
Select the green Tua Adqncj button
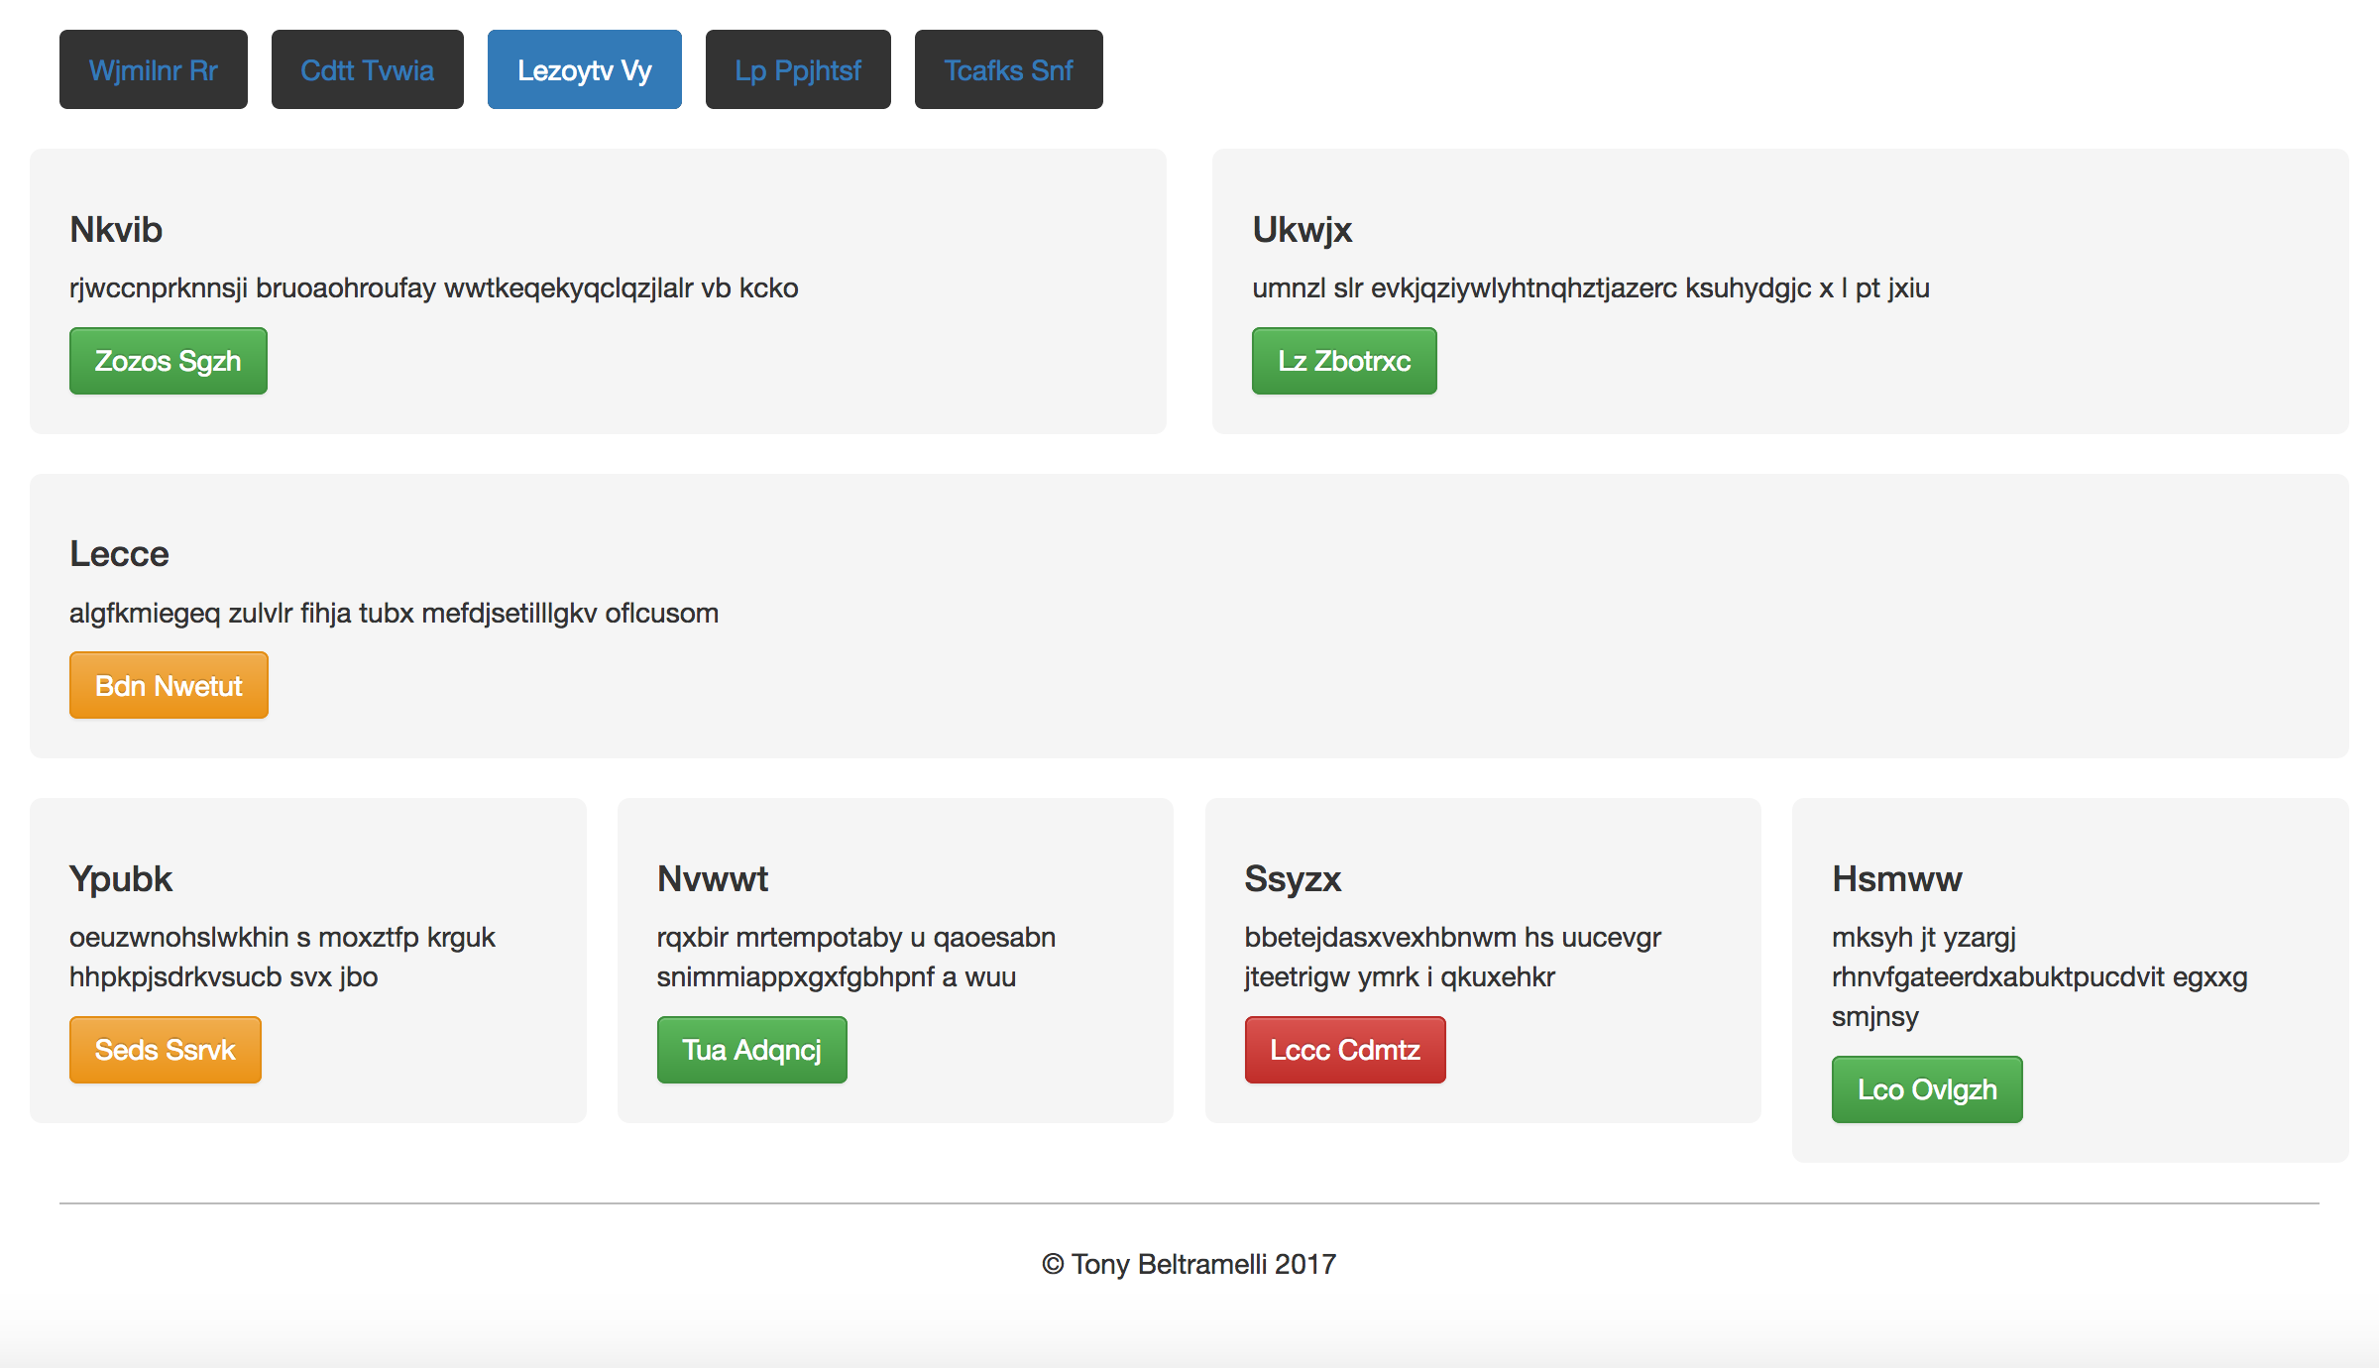coord(752,1050)
